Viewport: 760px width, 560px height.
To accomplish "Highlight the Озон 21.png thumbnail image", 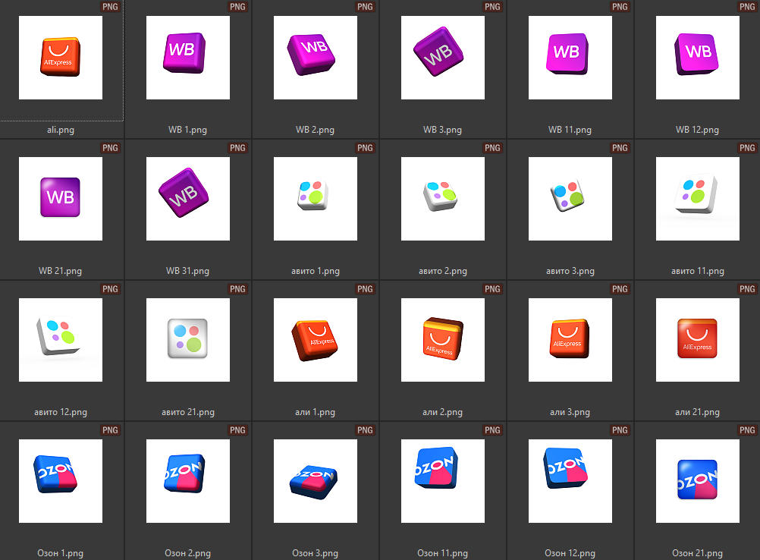I will point(698,481).
